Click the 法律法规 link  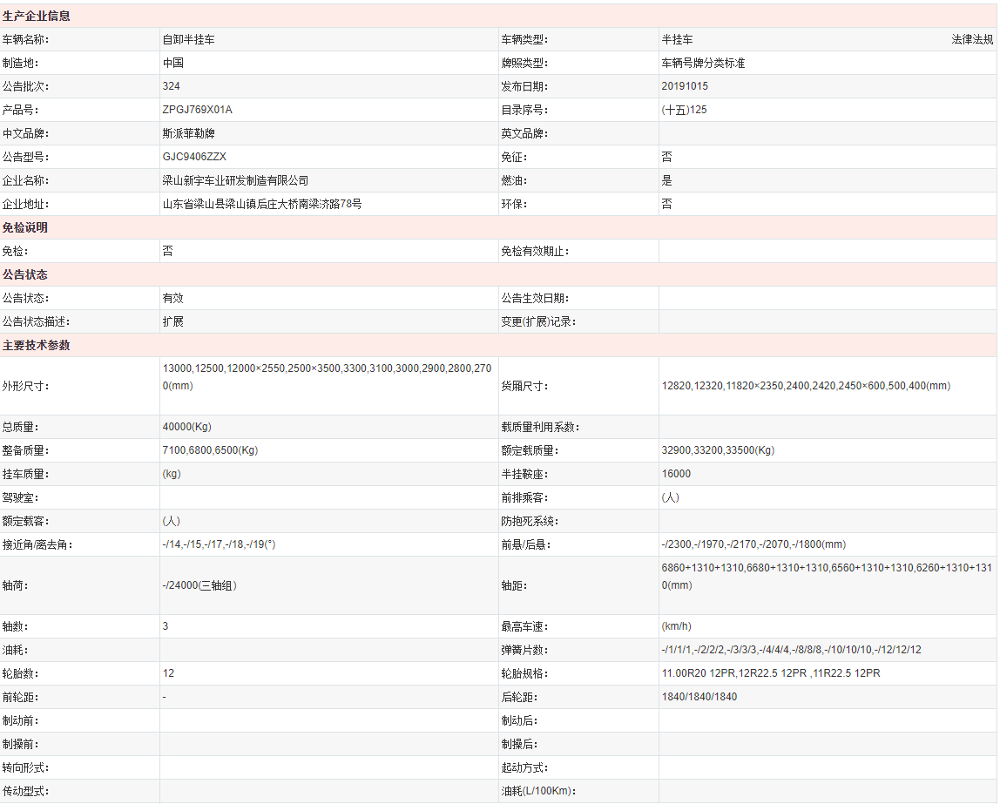point(972,39)
